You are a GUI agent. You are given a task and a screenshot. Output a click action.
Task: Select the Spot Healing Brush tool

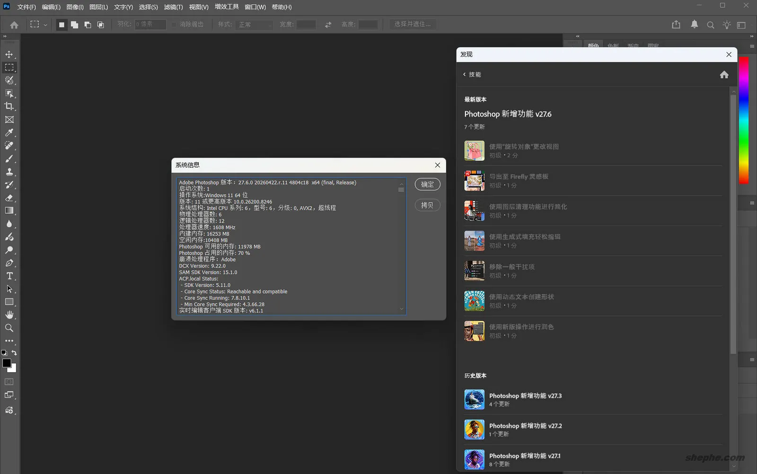[x=9, y=146]
